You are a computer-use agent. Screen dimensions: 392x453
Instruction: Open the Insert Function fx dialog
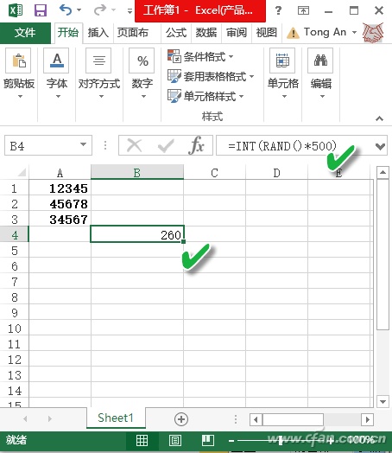pos(196,144)
